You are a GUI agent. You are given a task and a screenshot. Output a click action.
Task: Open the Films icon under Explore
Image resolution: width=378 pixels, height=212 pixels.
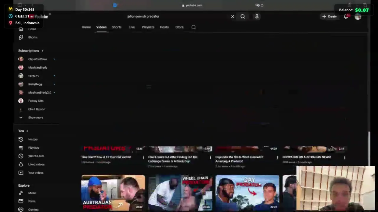pyautogui.click(x=21, y=201)
